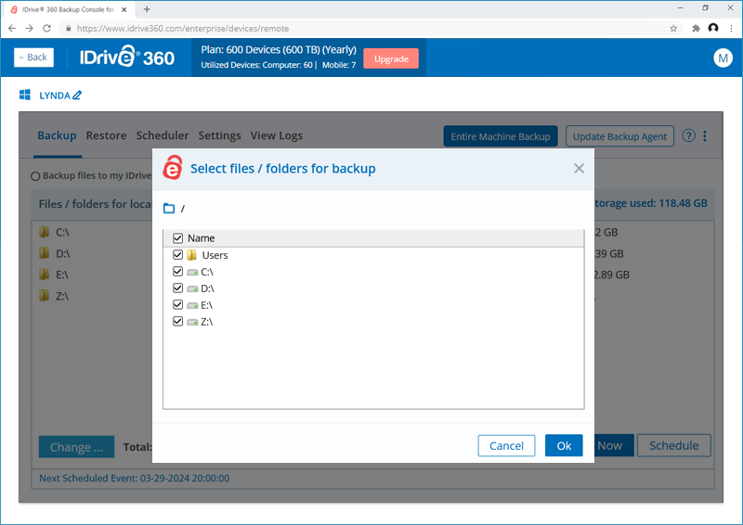Click the IDrive 360 logo

pyautogui.click(x=127, y=57)
